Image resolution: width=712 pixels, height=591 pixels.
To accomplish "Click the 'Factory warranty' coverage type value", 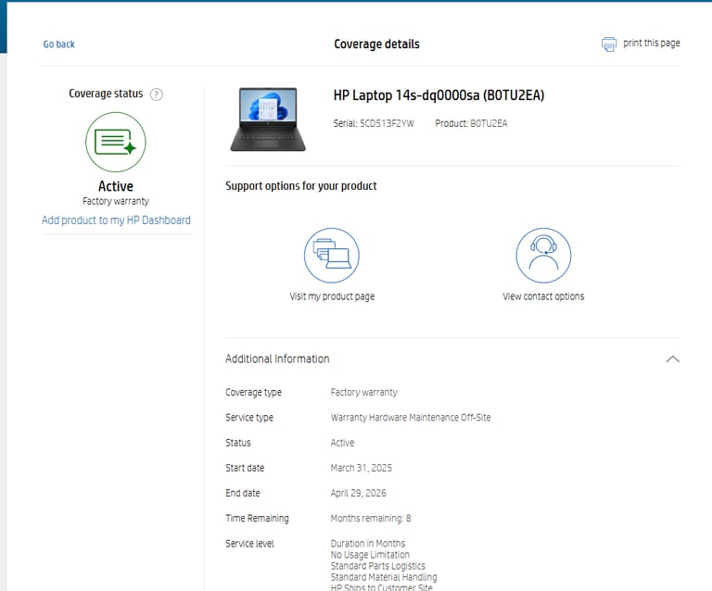I will click(363, 393).
